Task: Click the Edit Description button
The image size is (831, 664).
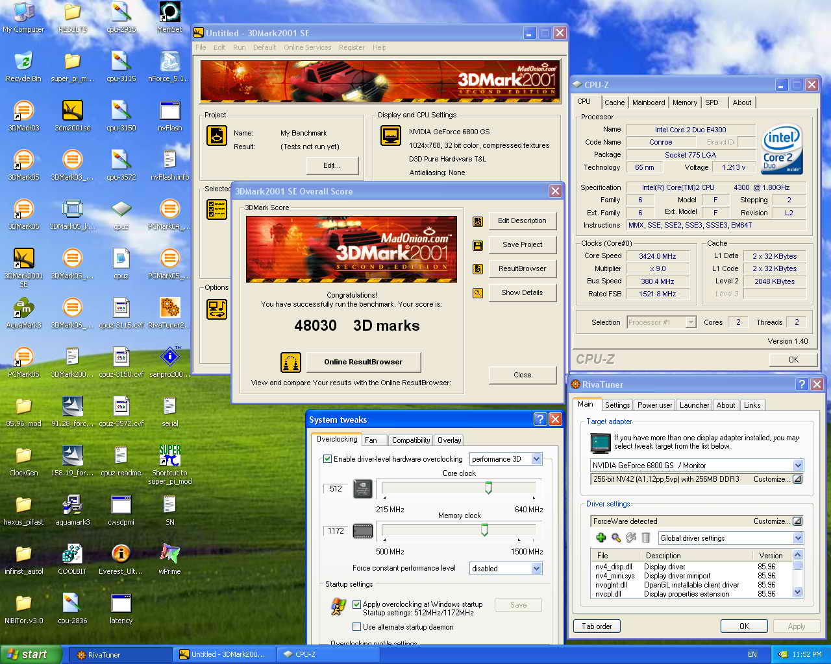Action: [522, 220]
